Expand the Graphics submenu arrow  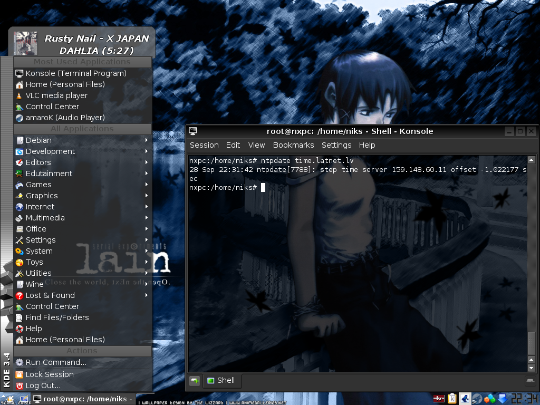(147, 196)
